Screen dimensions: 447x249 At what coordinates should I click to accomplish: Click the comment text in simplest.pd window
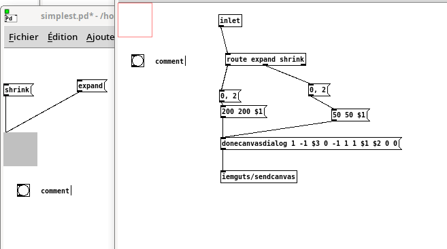coord(55,191)
